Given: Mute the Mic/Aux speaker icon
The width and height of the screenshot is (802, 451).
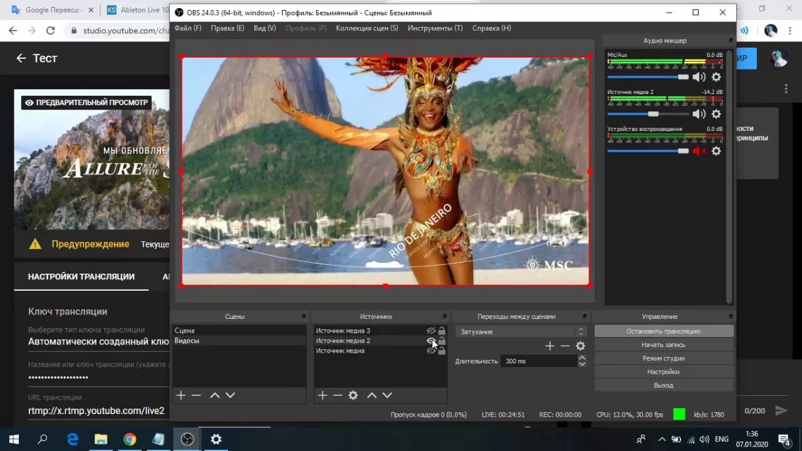Looking at the screenshot, I should coord(698,77).
